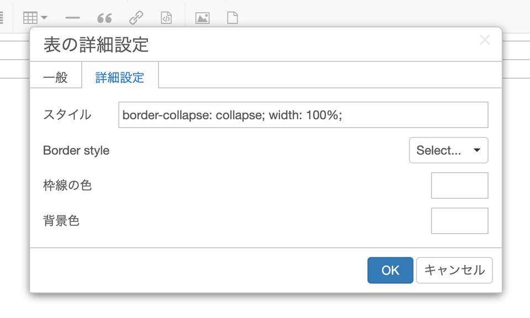Open the table tool in toolbar
Image resolution: width=530 pixels, height=318 pixels.
(x=30, y=18)
